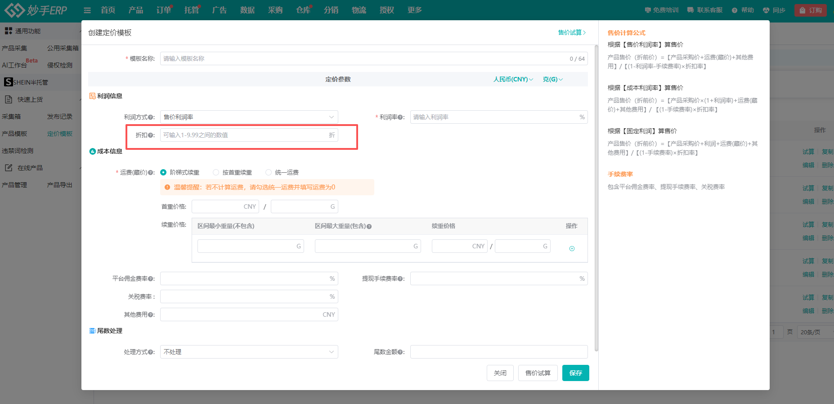
Task: Click the 妙手ERP logo
Action: click(36, 10)
